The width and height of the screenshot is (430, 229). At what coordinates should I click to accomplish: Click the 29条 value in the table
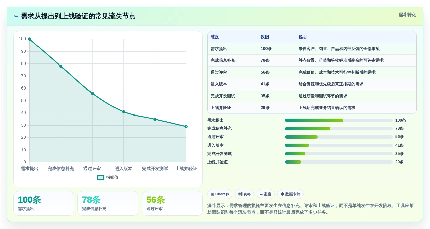pyautogui.click(x=265, y=108)
